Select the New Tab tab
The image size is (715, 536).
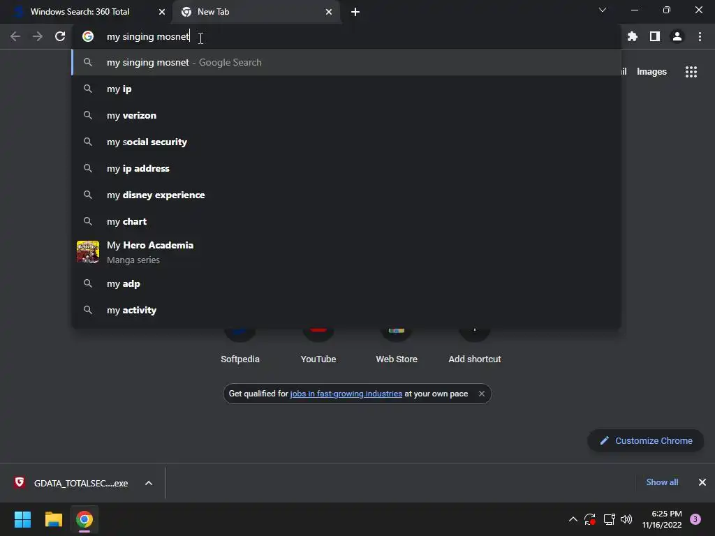pyautogui.click(x=256, y=12)
